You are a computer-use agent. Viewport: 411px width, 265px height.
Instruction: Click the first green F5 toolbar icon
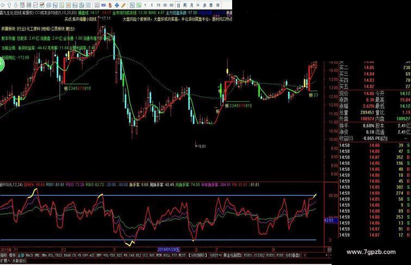pyautogui.click(x=132, y=5)
